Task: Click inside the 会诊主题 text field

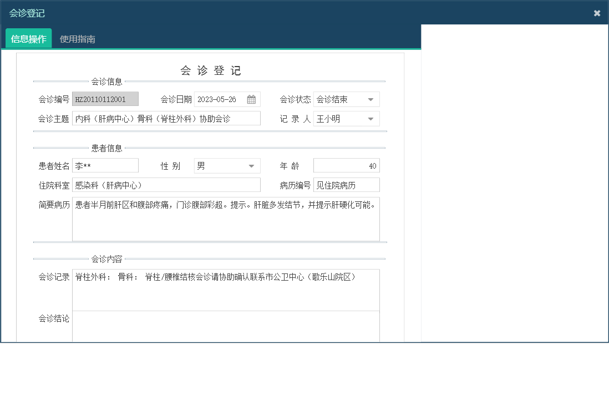Action: 166,118
